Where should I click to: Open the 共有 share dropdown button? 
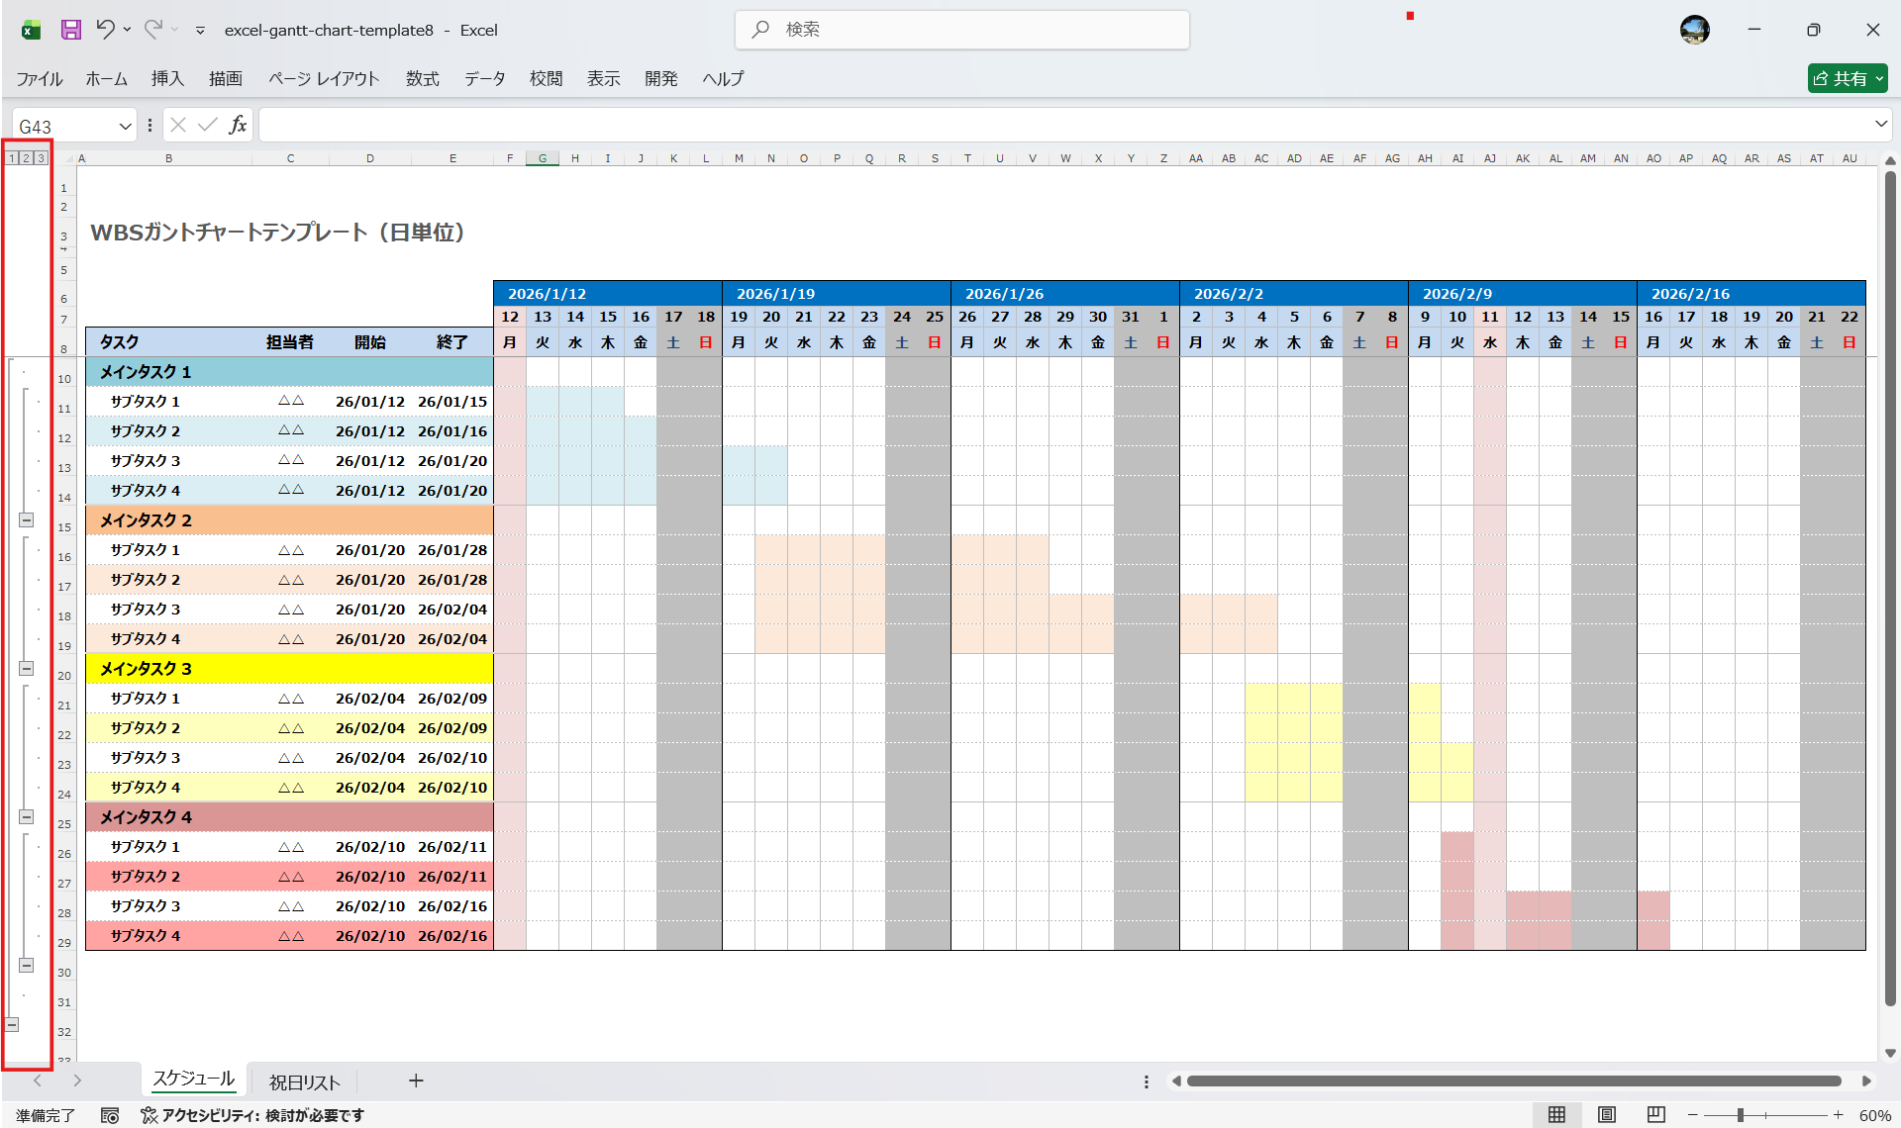click(1848, 78)
